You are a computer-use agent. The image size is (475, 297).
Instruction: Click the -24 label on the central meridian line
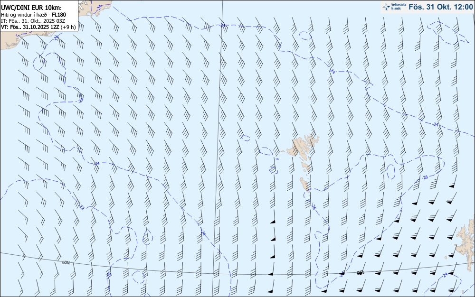[x=223, y=26]
